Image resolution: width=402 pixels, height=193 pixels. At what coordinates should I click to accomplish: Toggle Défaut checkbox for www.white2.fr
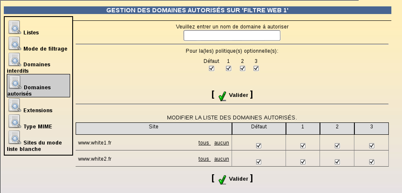coord(259,162)
